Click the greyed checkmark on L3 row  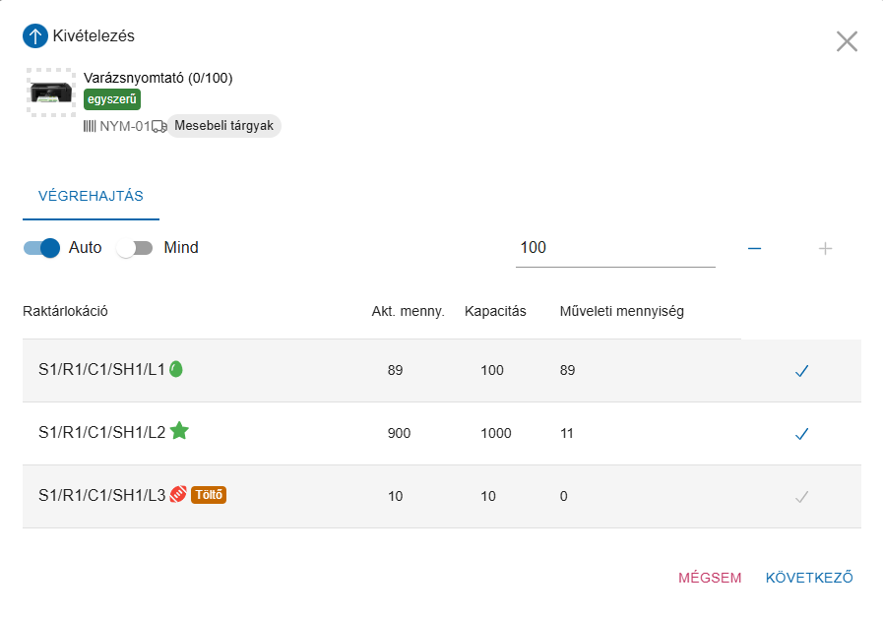801,497
